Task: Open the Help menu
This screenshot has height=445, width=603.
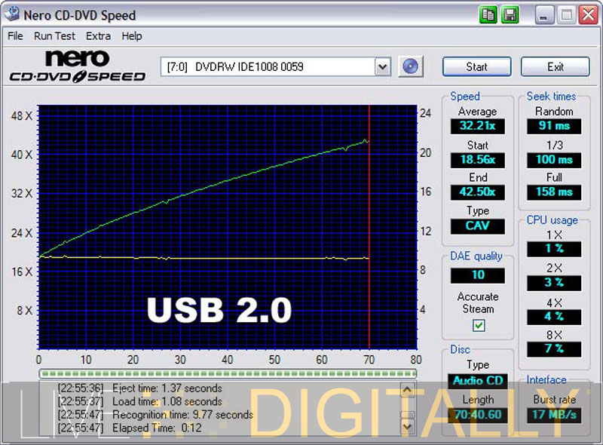Action: [132, 35]
